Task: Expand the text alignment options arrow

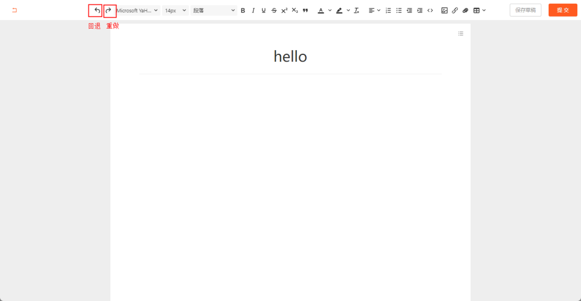Action: click(x=379, y=10)
